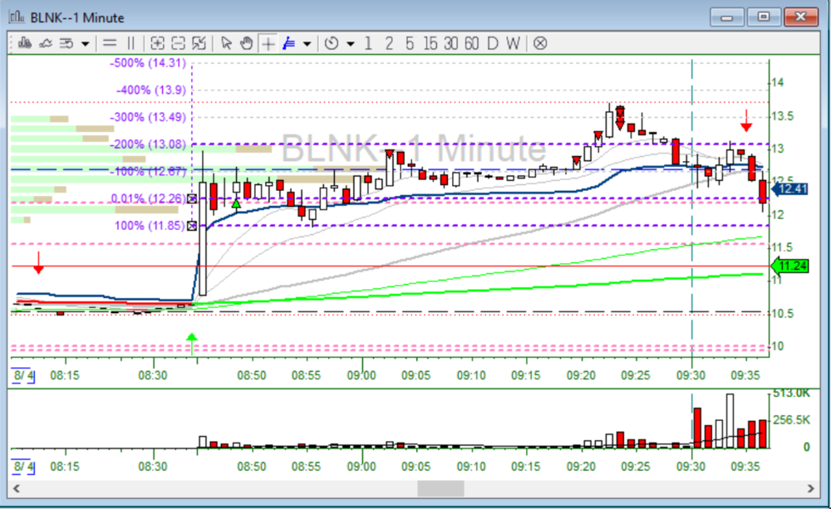Open the time interval dropdown arrow
This screenshot has height=509, width=831.
pos(350,43)
